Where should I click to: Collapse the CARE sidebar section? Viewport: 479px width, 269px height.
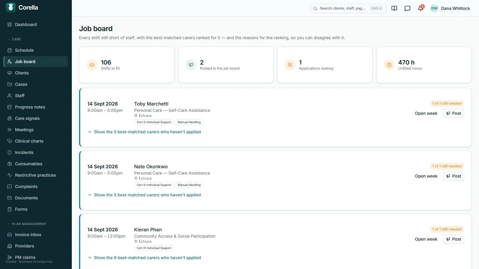[14, 39]
